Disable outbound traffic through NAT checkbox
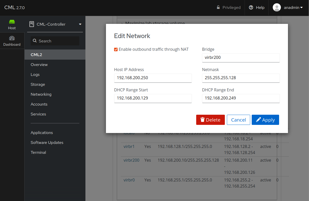 click(x=116, y=49)
